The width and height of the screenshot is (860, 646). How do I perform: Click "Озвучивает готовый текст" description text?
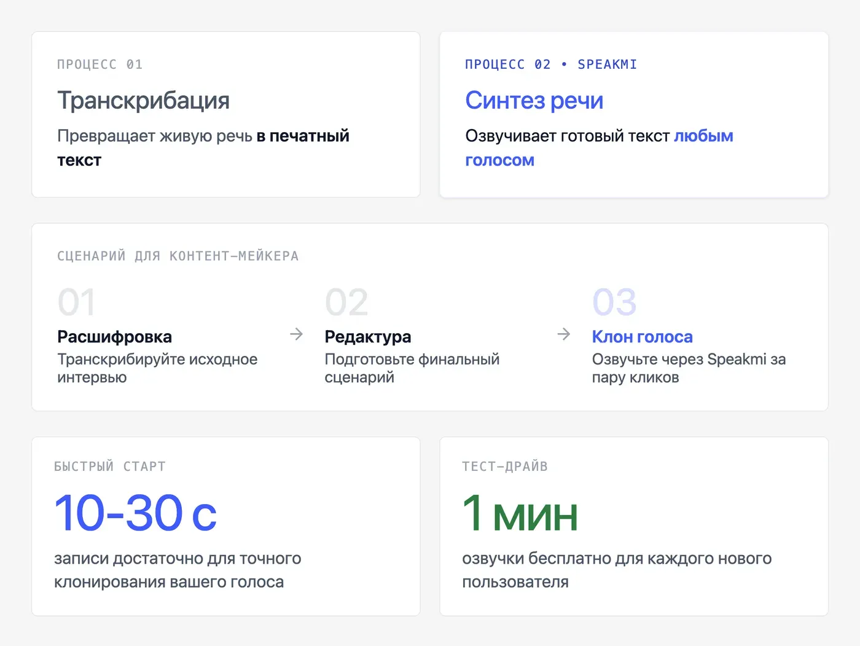click(567, 136)
